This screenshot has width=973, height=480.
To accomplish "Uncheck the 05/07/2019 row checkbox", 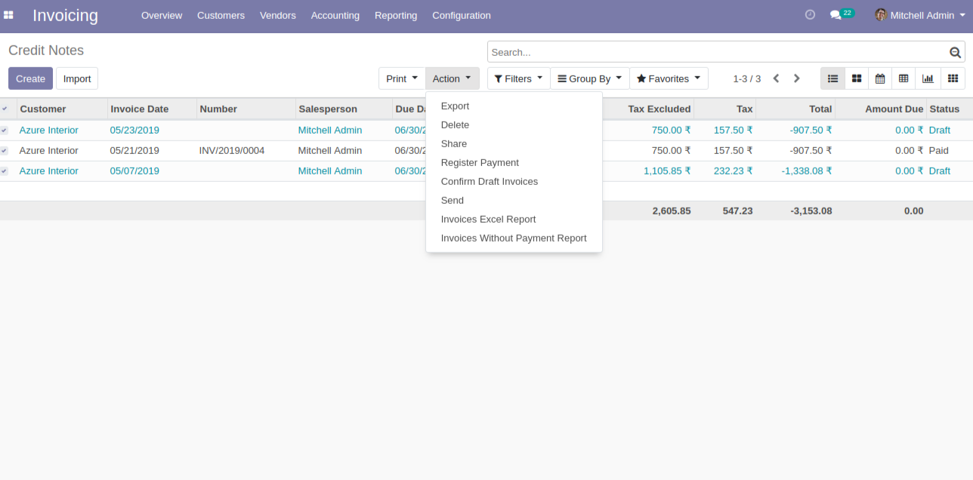I will (5, 171).
